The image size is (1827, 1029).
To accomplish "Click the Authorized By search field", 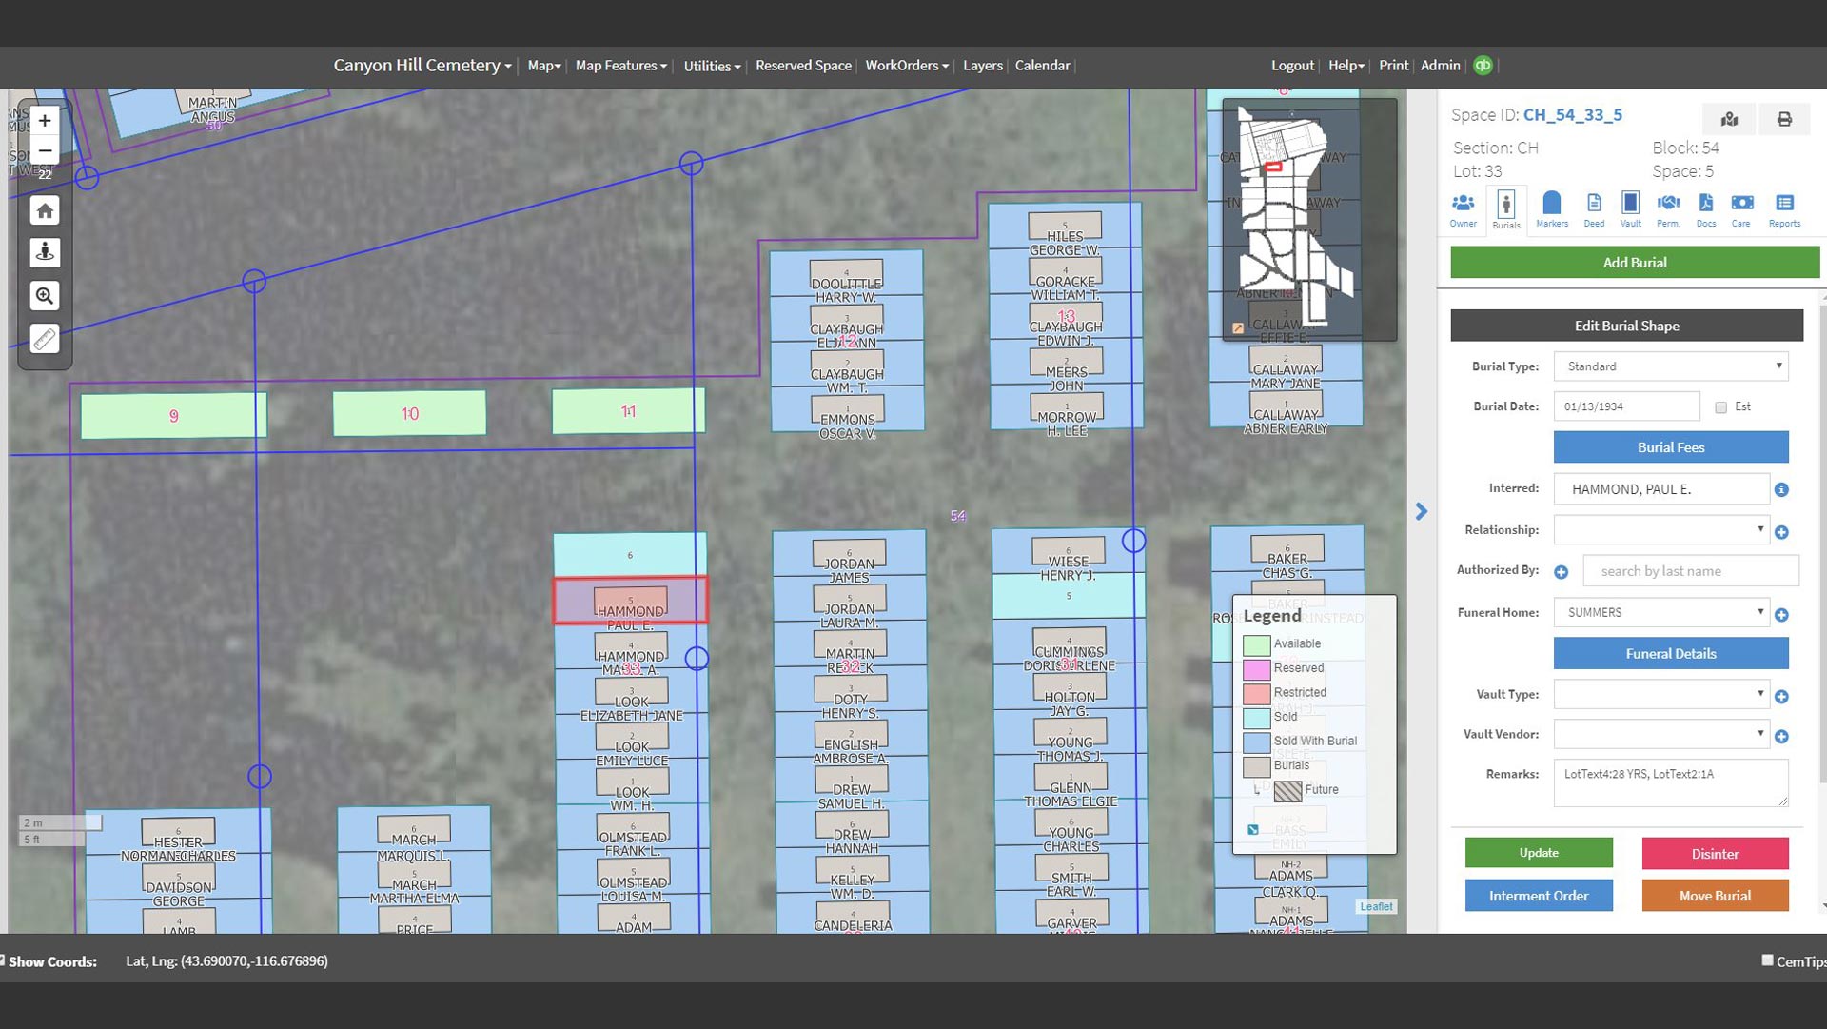I will [x=1691, y=571].
